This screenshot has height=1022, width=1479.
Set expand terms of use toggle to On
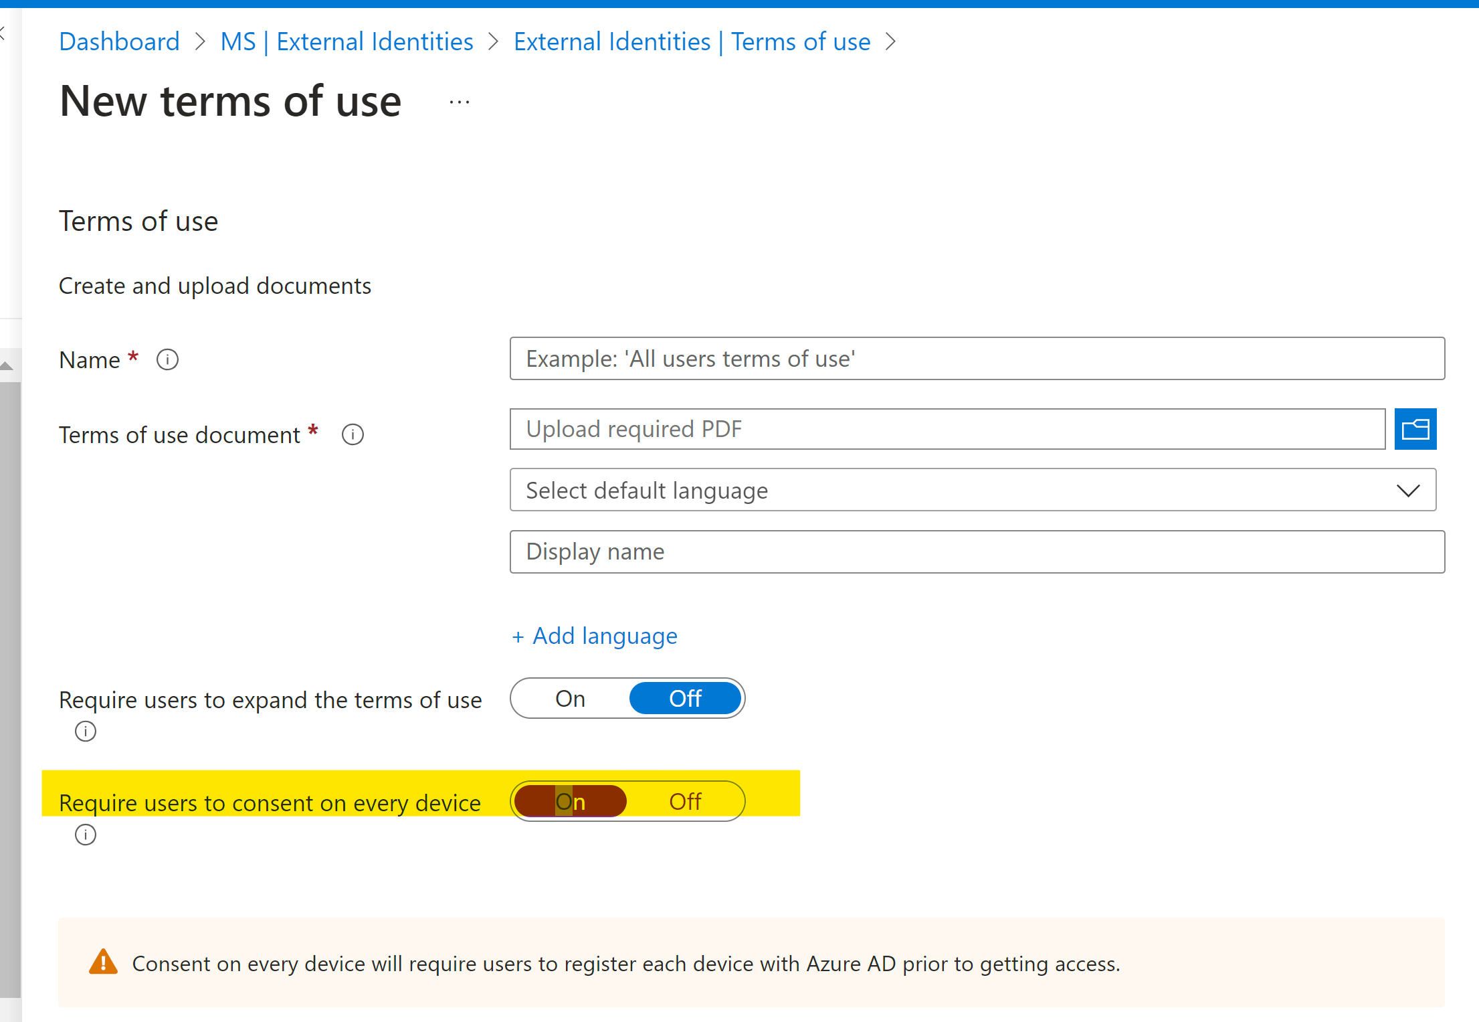(570, 698)
